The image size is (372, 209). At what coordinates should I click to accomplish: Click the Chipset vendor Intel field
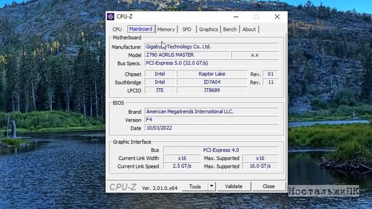point(160,74)
